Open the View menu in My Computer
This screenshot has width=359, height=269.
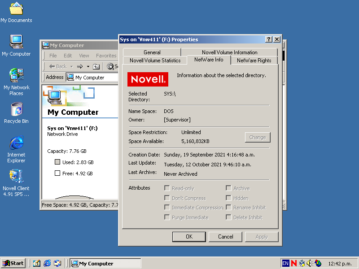(84, 56)
